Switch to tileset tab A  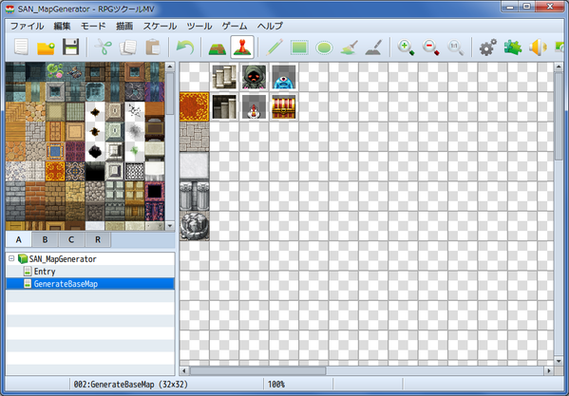pyautogui.click(x=18, y=239)
